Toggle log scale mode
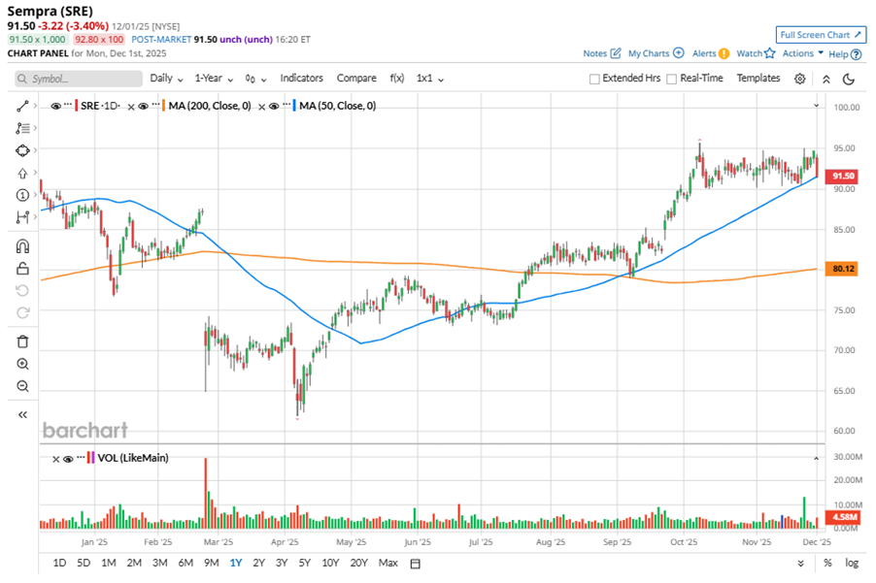The image size is (876, 583). (x=852, y=563)
